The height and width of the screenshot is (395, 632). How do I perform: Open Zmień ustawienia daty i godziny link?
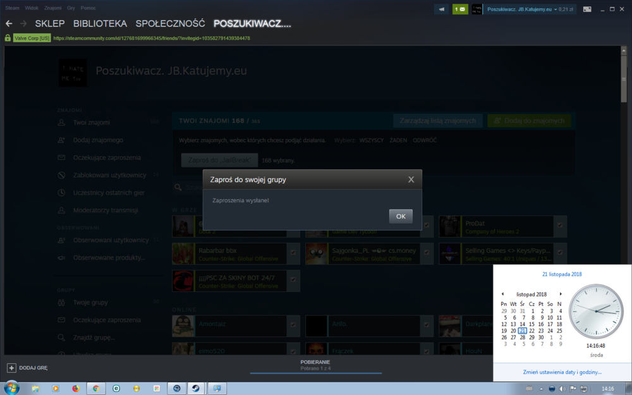(562, 372)
